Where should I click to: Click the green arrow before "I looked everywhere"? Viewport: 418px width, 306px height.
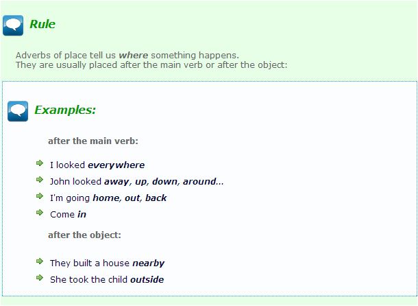pos(40,164)
